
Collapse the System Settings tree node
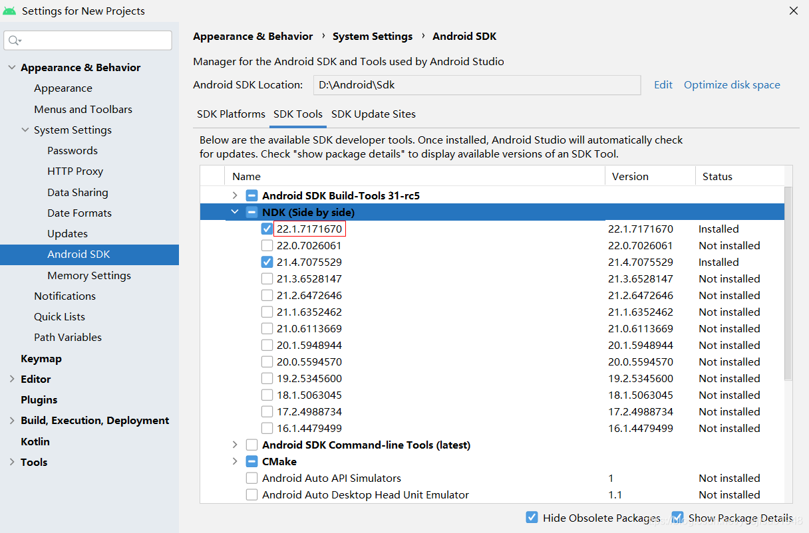pos(25,130)
